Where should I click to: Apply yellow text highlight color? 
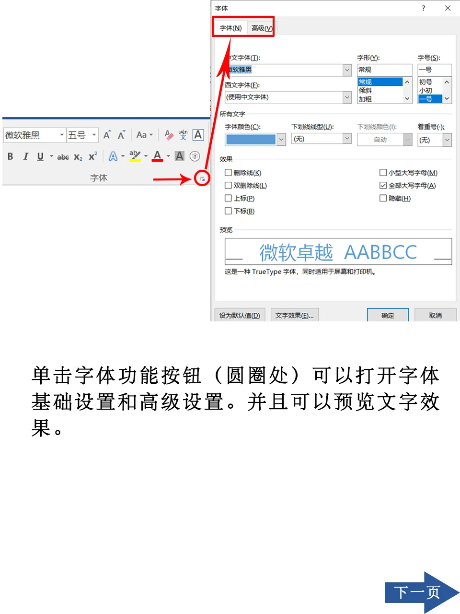(x=135, y=156)
